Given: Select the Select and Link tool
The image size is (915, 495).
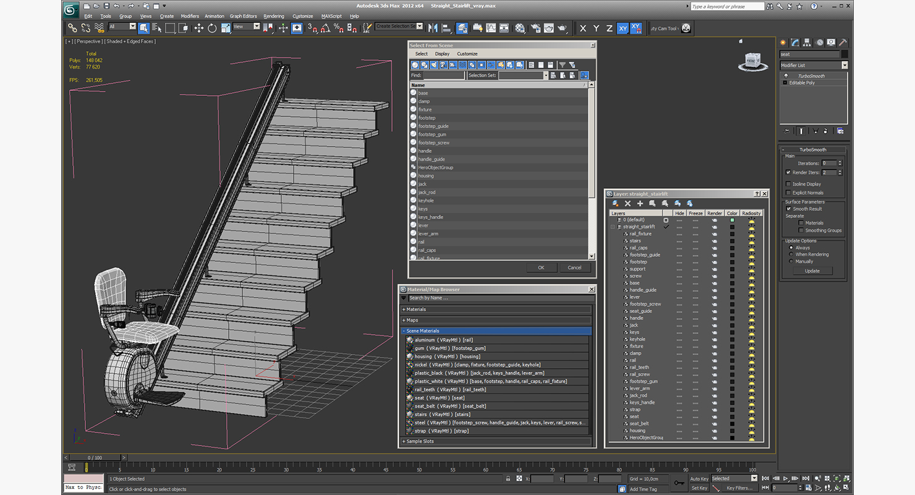Looking at the screenshot, I should pos(72,28).
